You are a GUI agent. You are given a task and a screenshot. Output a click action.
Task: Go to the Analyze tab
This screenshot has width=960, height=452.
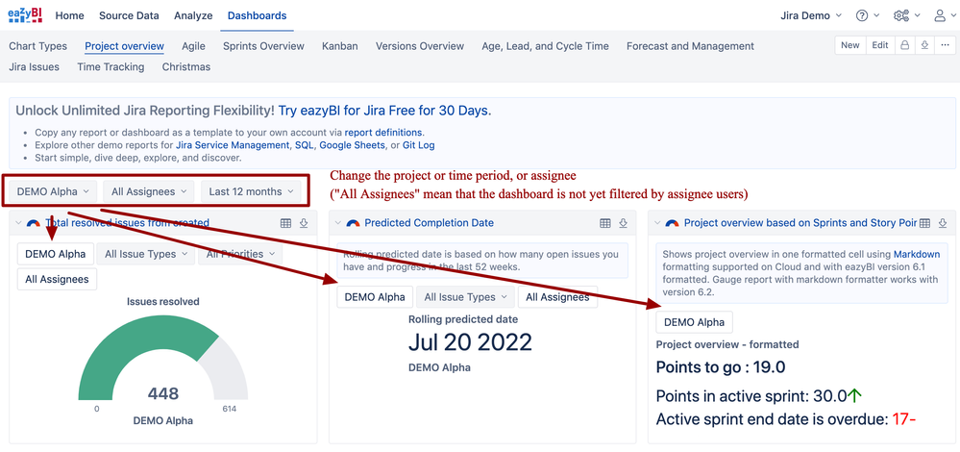pos(193,16)
